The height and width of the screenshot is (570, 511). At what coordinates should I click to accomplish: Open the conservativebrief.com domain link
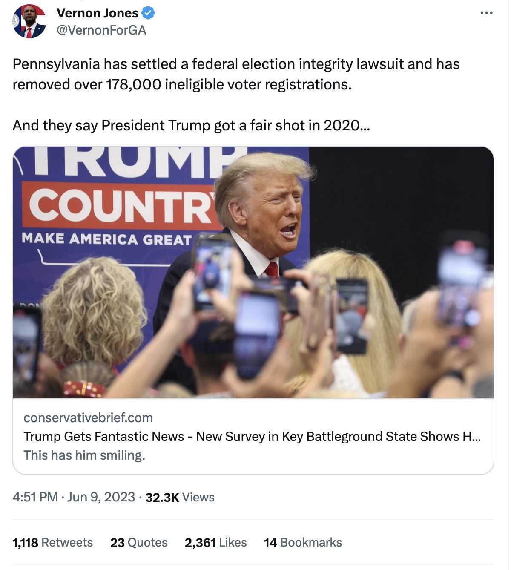tap(88, 418)
